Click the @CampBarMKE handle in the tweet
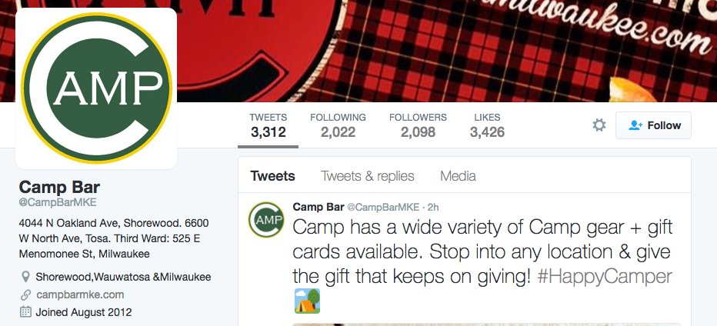Screen dimensions: 717x326 383,207
